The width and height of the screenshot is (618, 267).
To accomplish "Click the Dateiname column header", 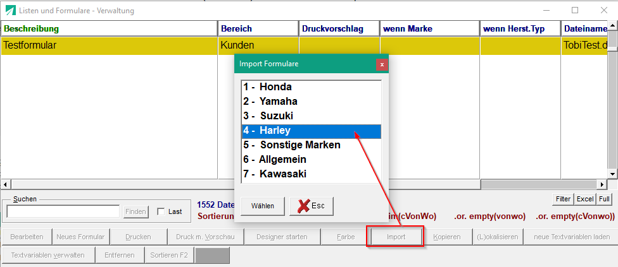I will [x=584, y=28].
